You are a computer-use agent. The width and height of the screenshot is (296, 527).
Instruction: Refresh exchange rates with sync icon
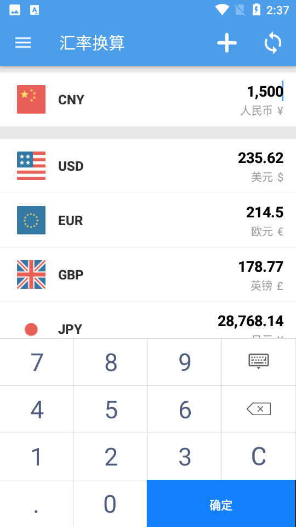[273, 43]
